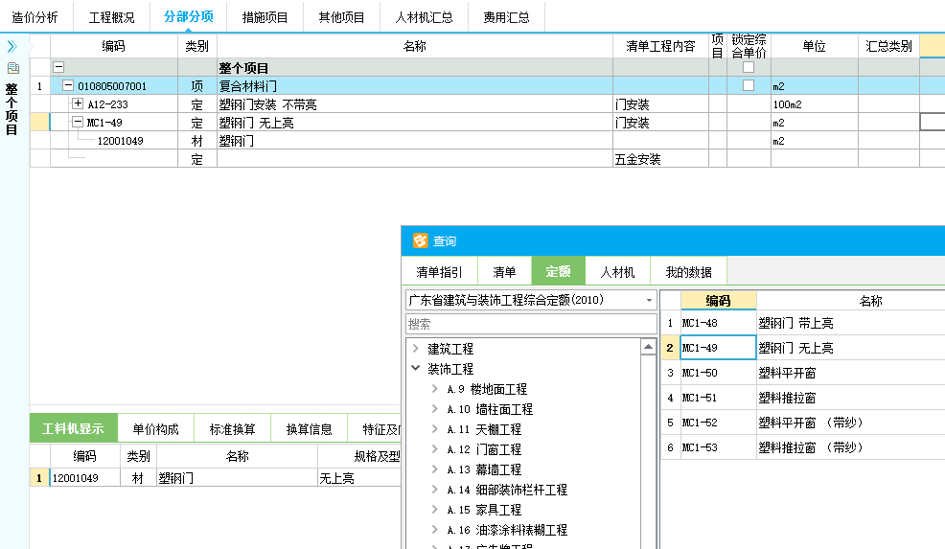
Task: Select the 清单指引 tab in query window
Action: (439, 272)
